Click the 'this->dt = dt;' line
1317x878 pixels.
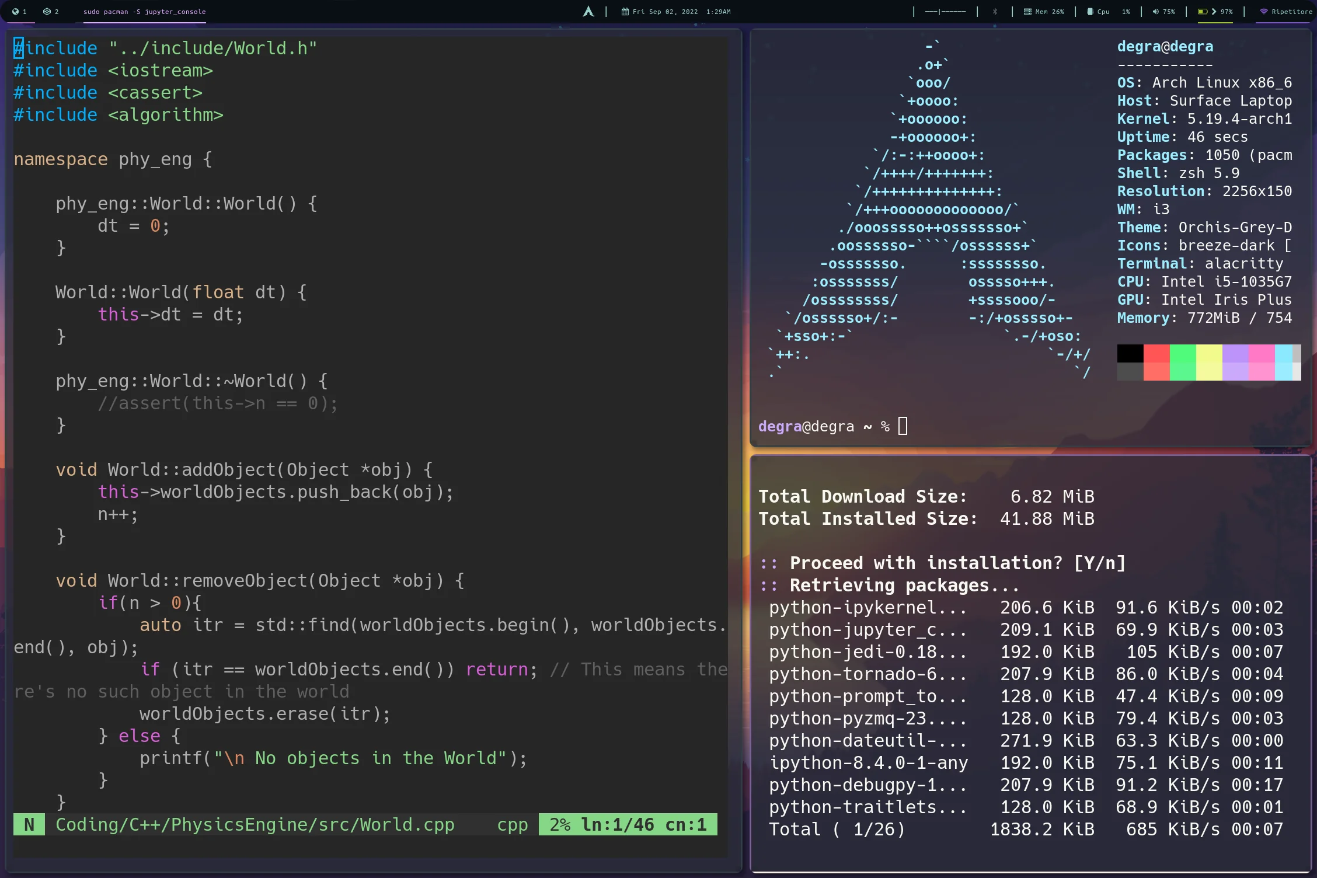pyautogui.click(x=170, y=314)
